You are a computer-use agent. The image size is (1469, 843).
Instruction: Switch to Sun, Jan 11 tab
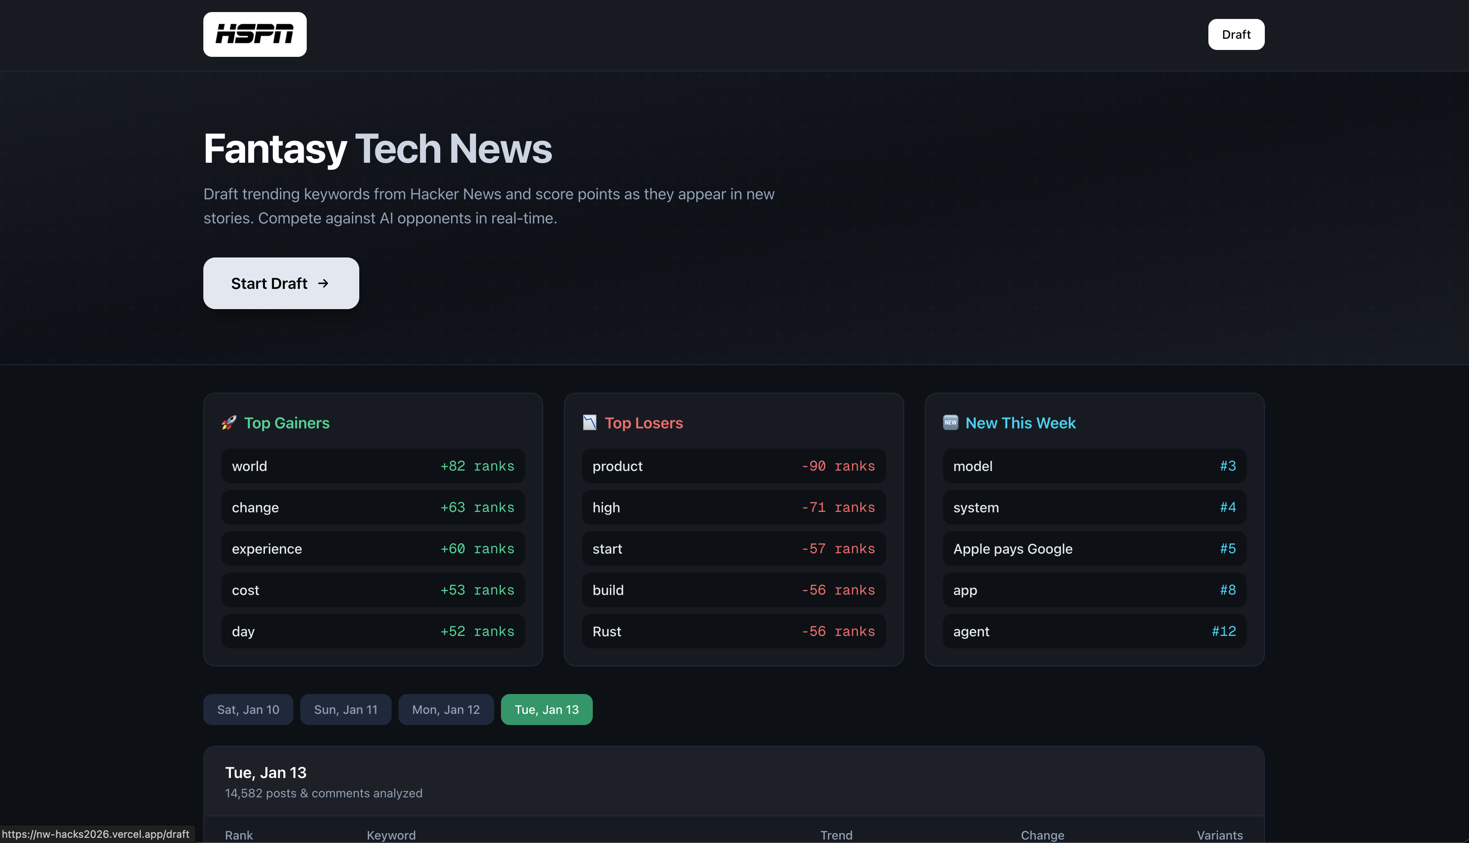tap(345, 709)
